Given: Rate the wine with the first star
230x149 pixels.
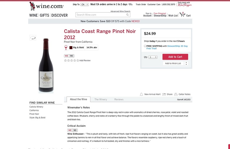Looking at the screenshot, I should tap(65, 60).
